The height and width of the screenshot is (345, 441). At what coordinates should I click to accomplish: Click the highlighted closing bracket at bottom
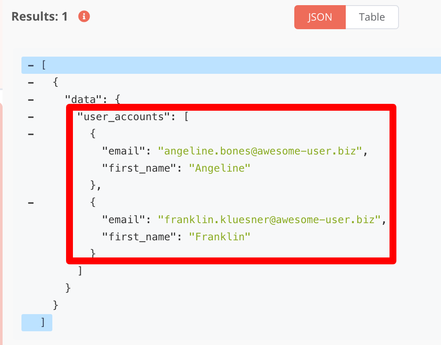point(42,322)
